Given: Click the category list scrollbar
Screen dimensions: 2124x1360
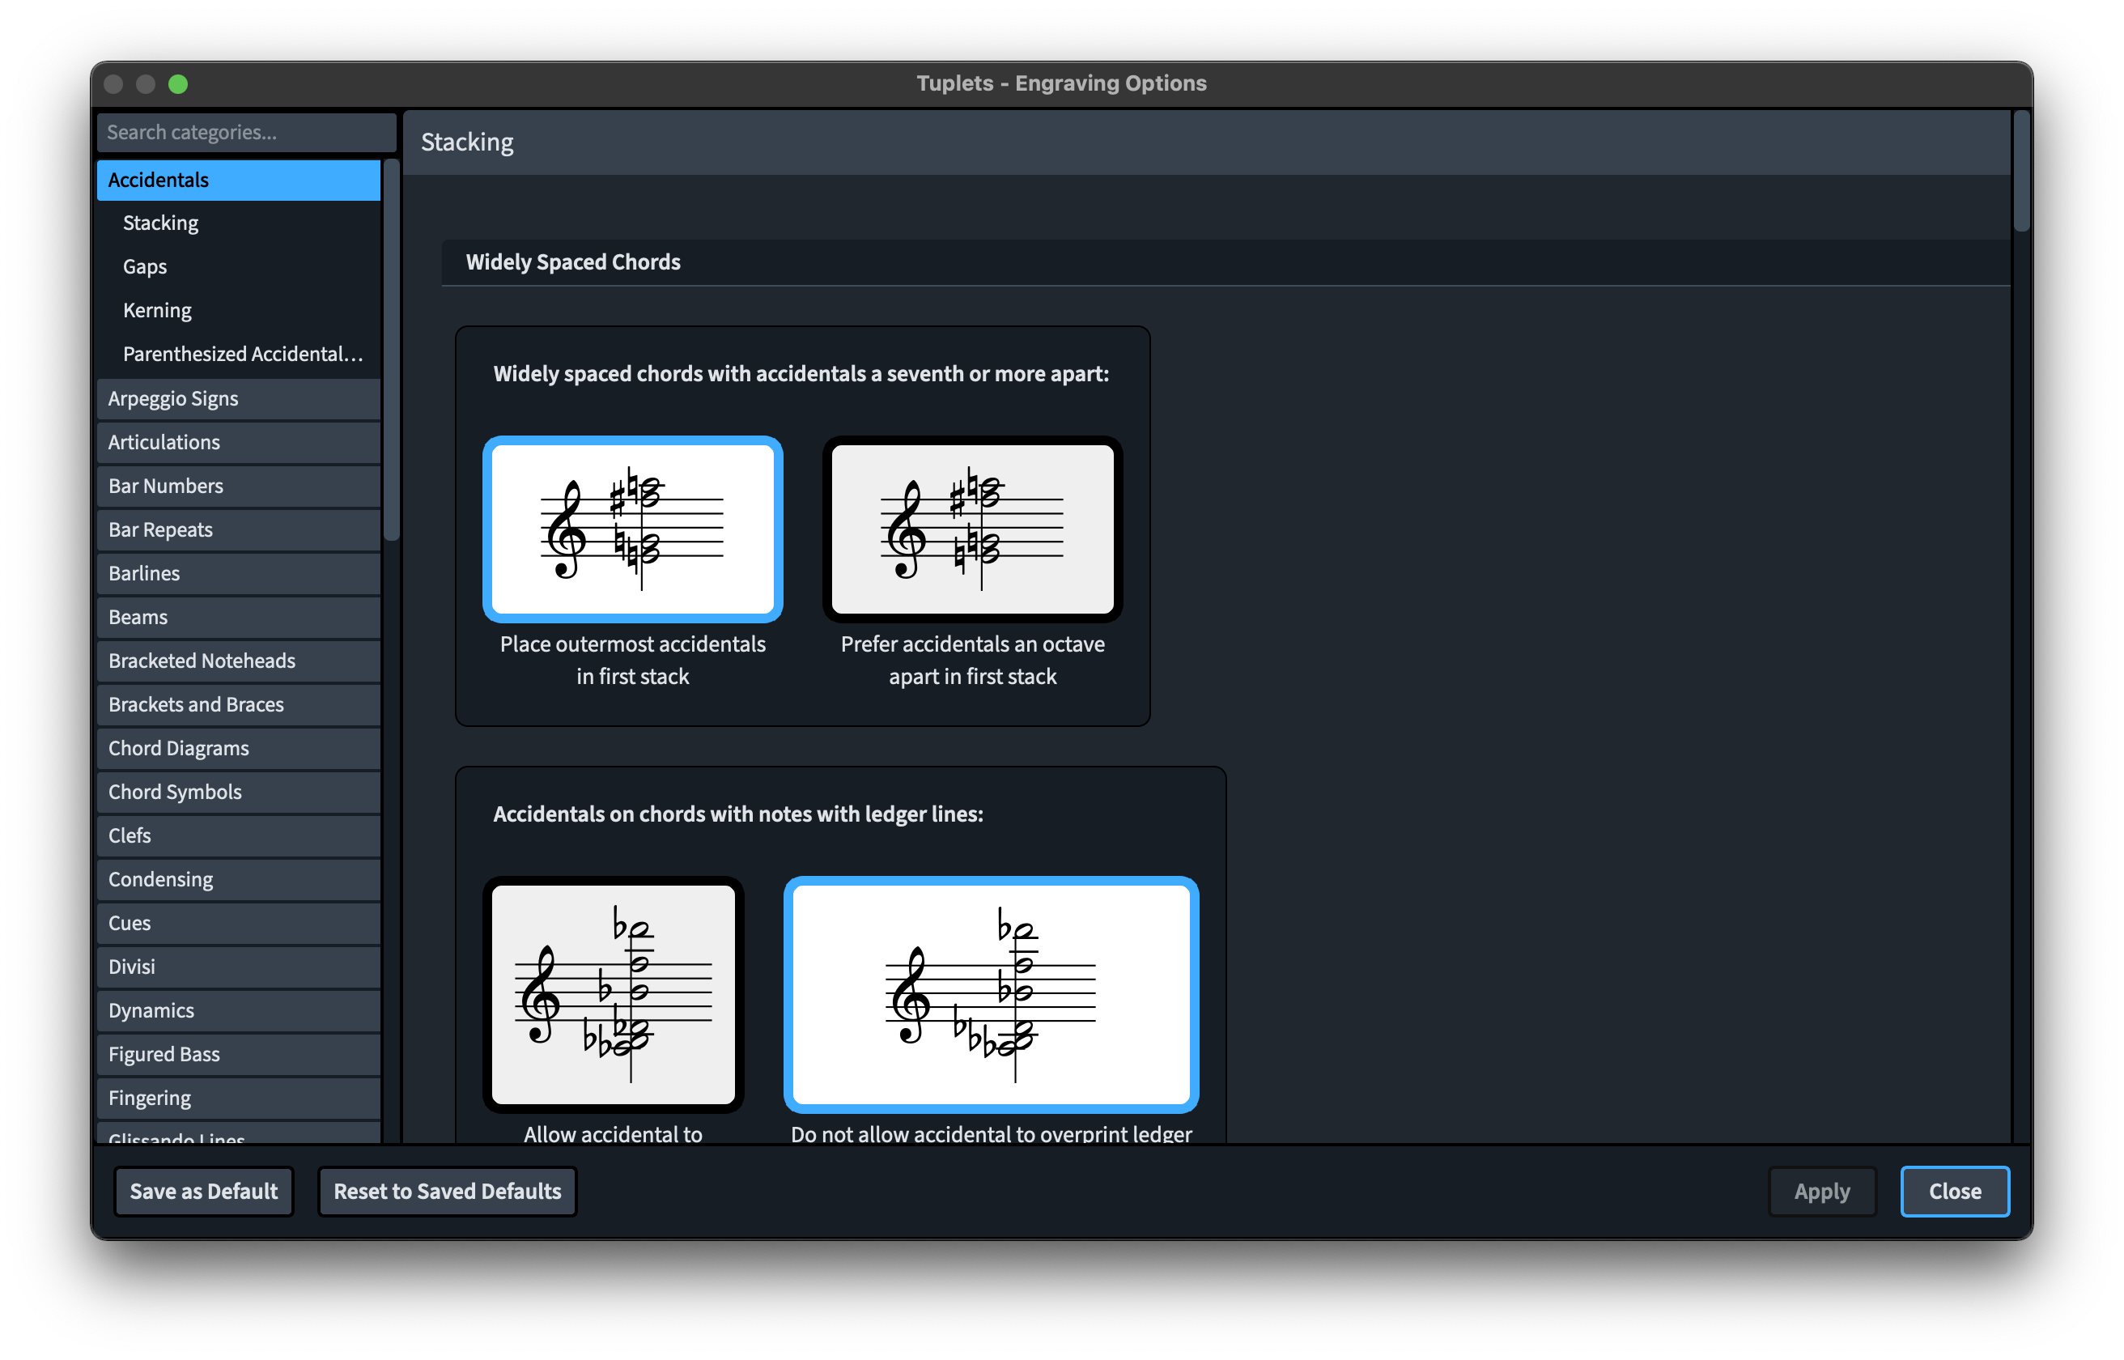Looking at the screenshot, I should click(x=391, y=350).
